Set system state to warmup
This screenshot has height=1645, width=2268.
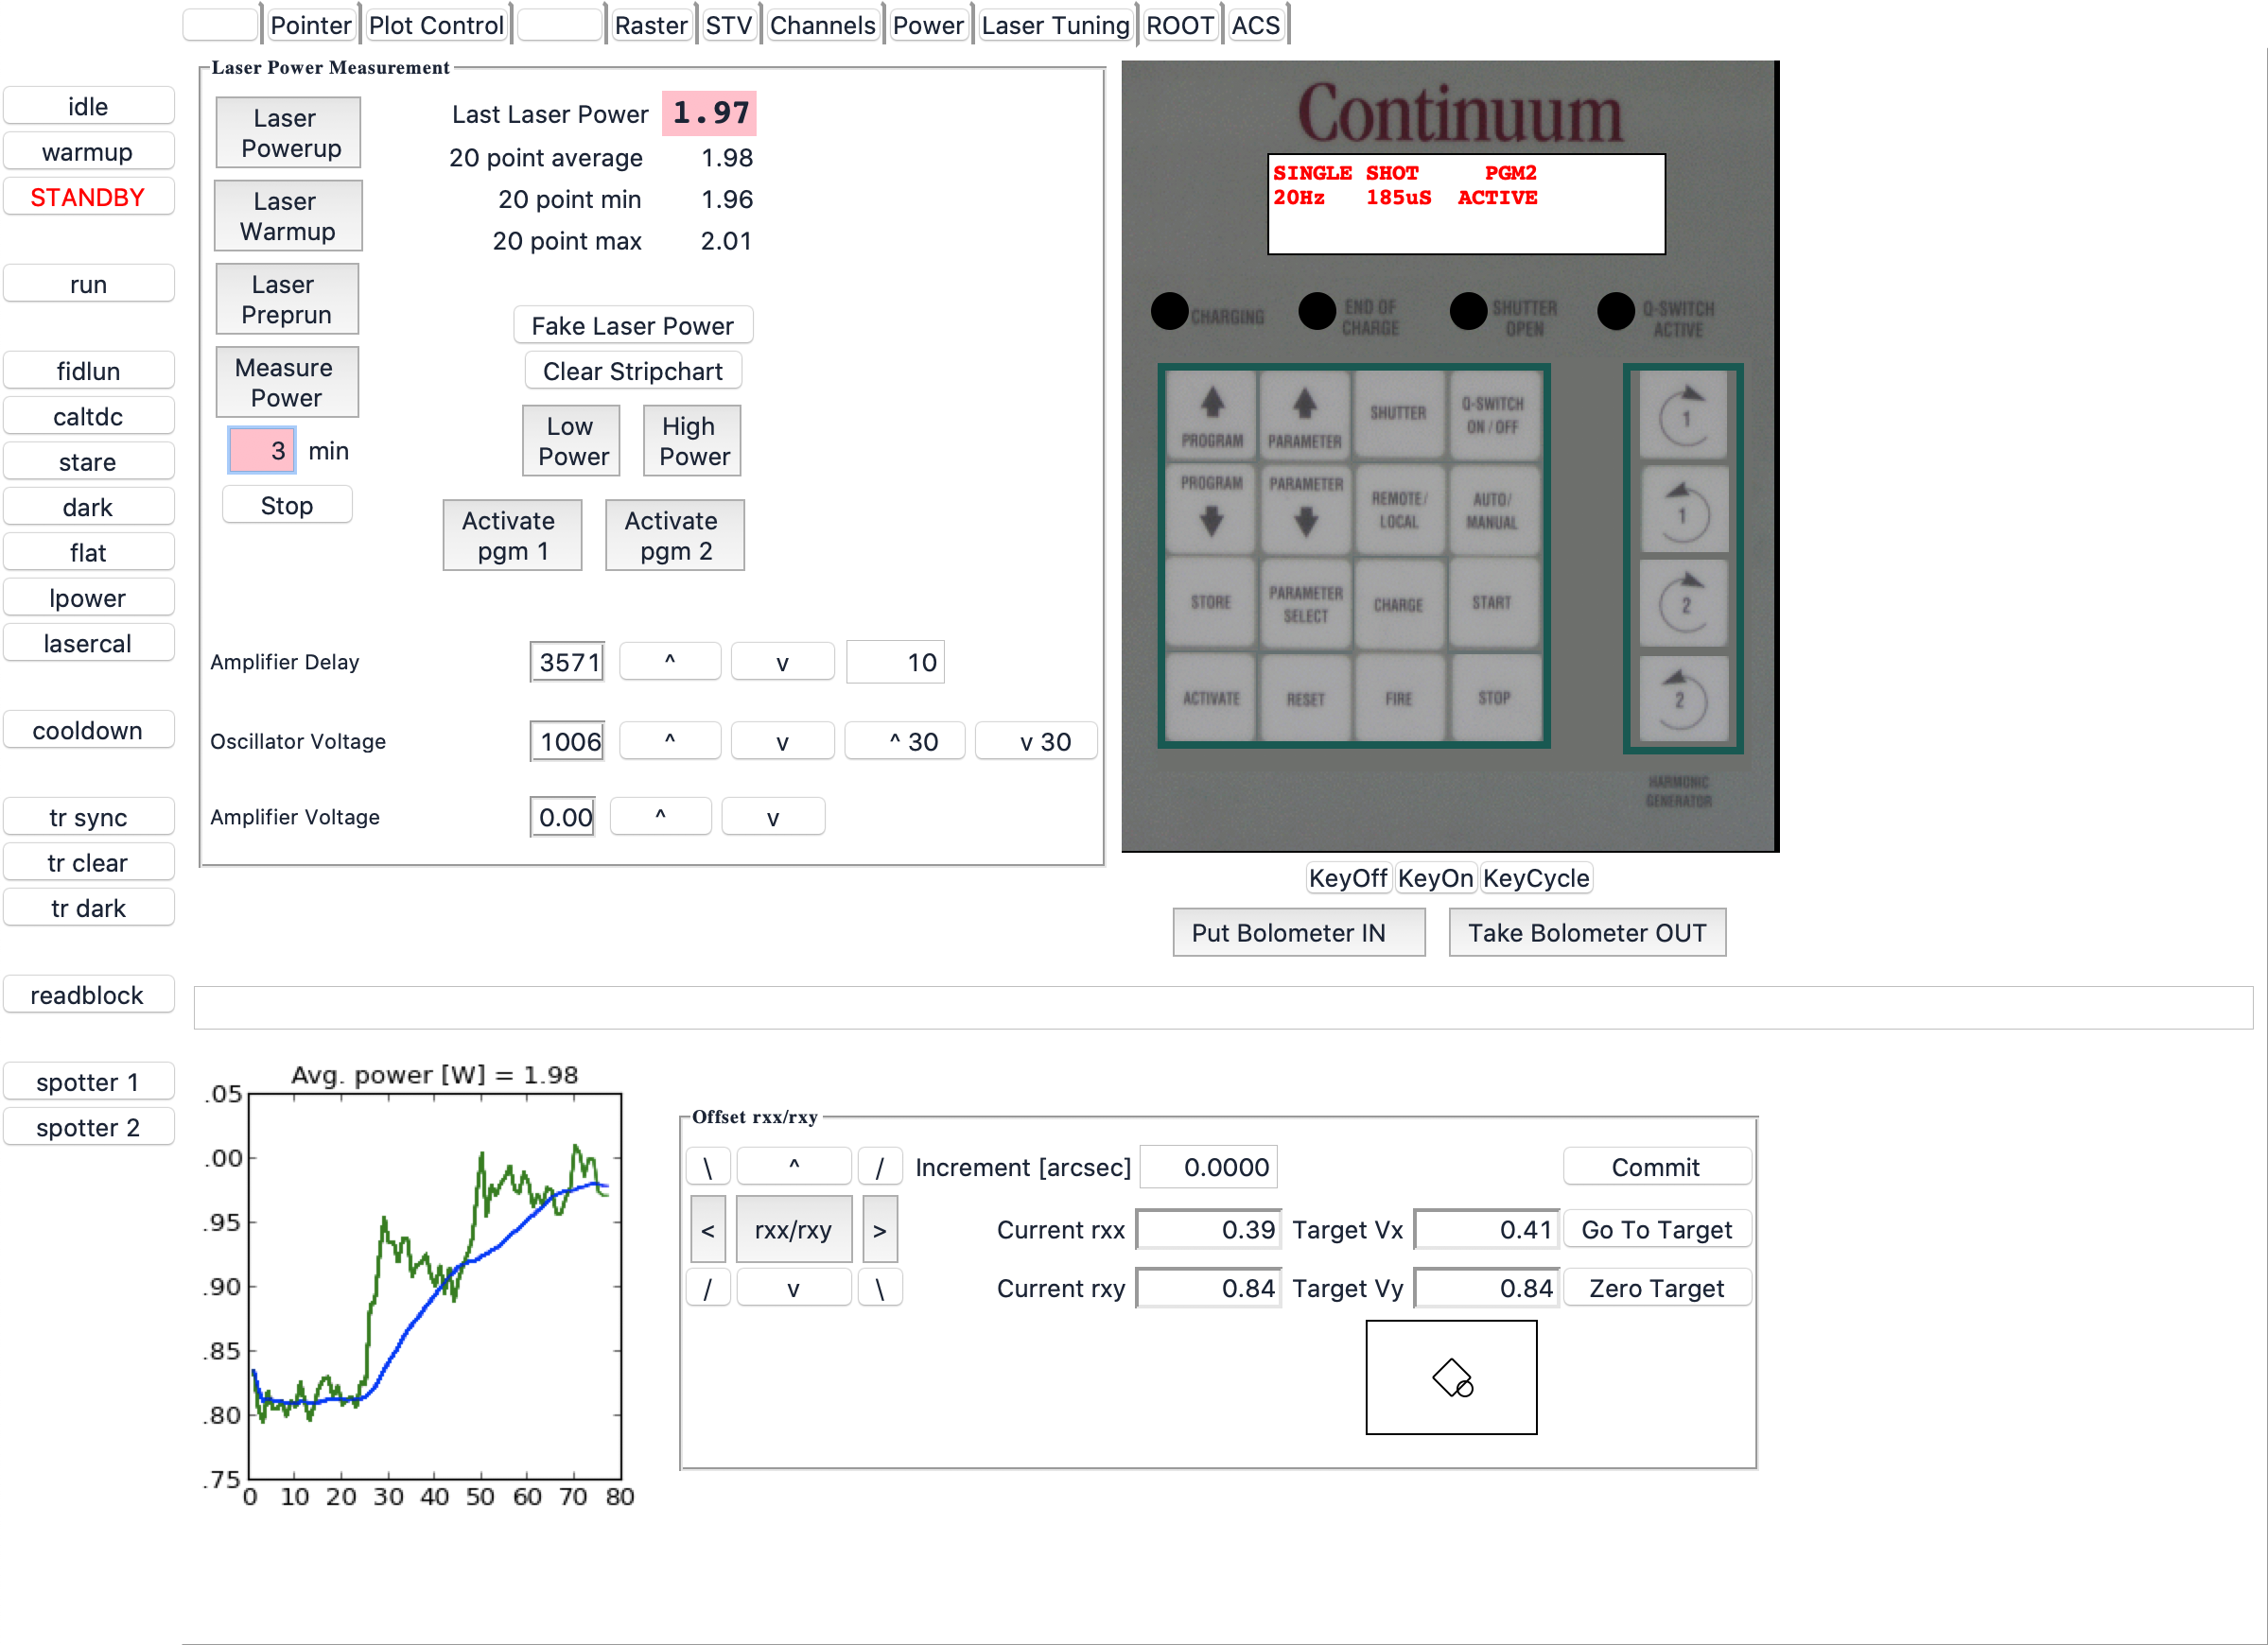tap(88, 152)
